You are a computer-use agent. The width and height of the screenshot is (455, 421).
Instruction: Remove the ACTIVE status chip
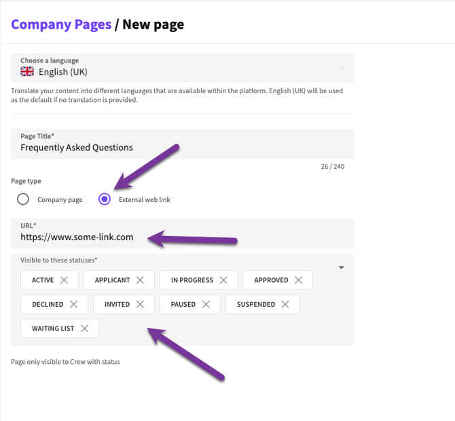coord(64,280)
